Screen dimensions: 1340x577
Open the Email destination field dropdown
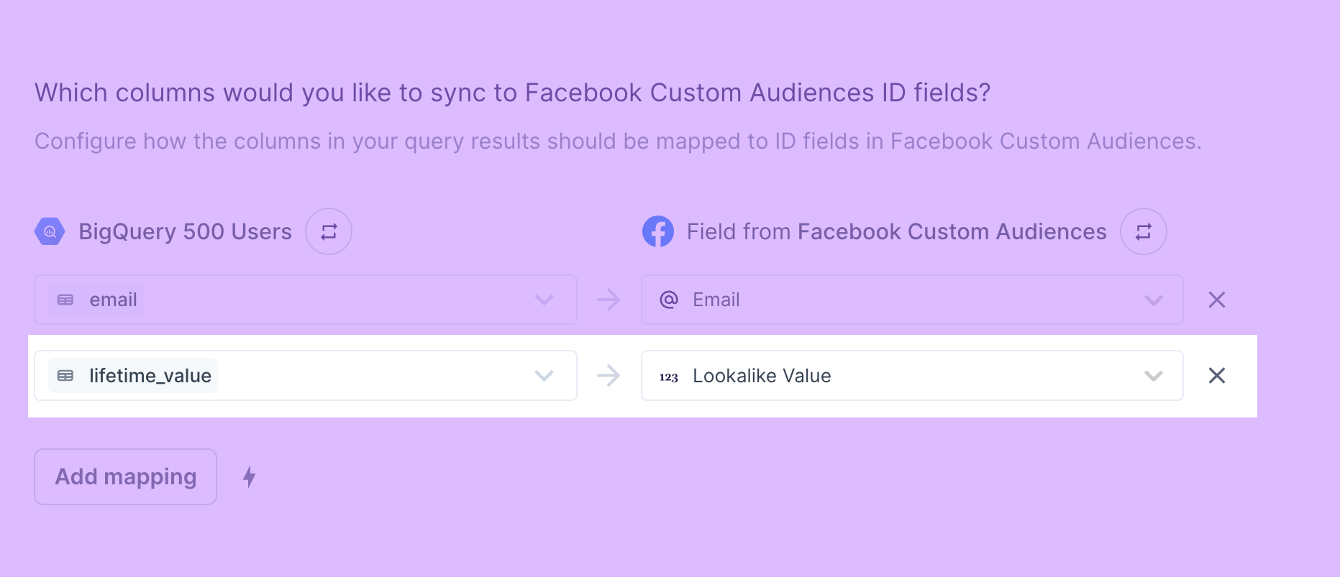[912, 300]
